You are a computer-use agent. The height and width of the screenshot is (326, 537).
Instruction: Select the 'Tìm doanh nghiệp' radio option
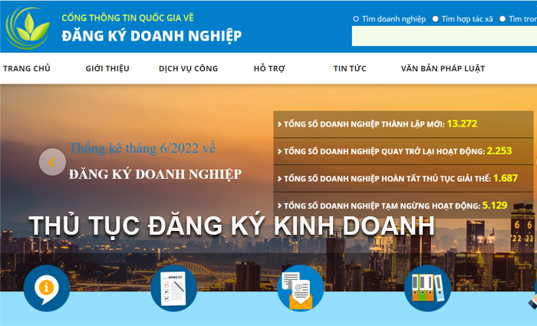point(356,19)
